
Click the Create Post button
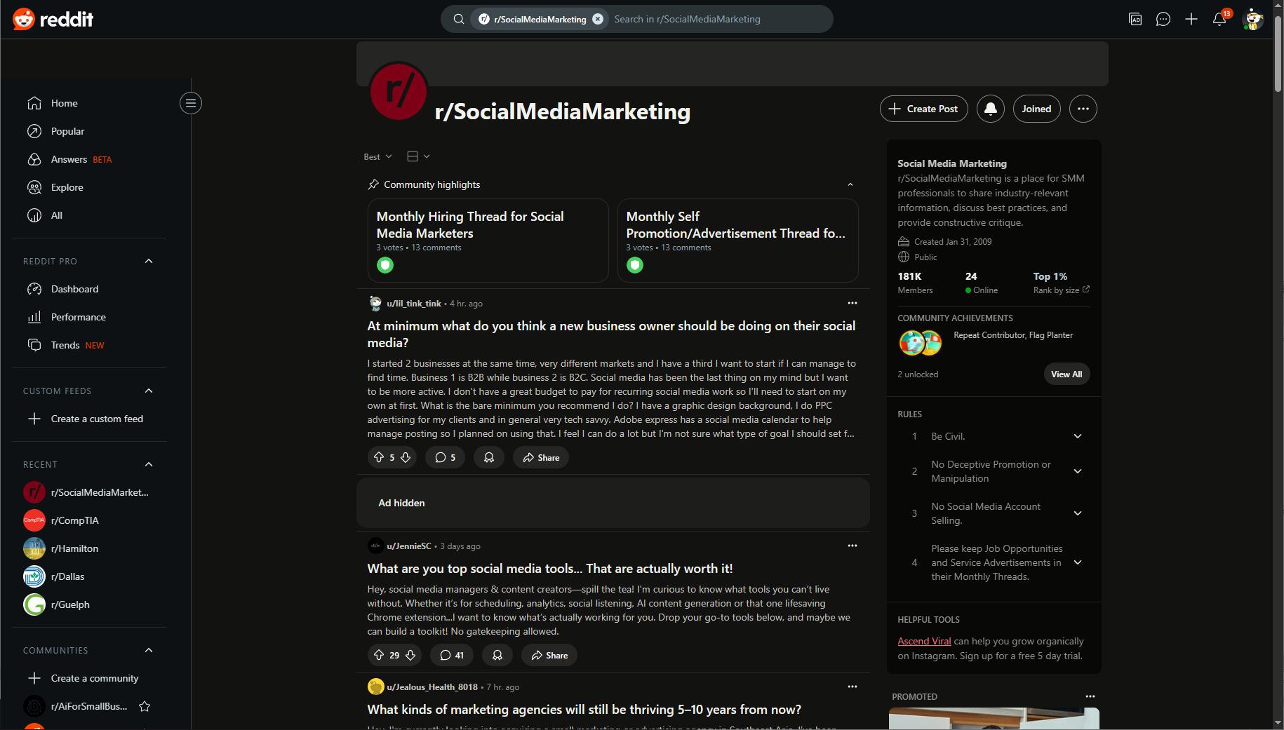[x=923, y=109]
